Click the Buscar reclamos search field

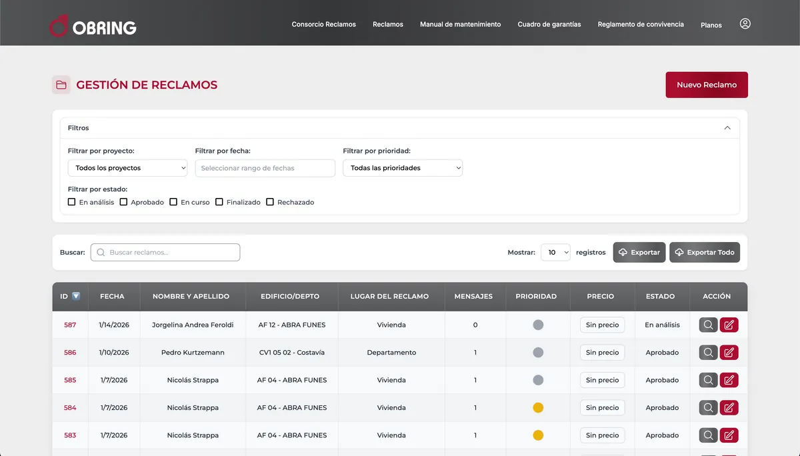tap(165, 253)
